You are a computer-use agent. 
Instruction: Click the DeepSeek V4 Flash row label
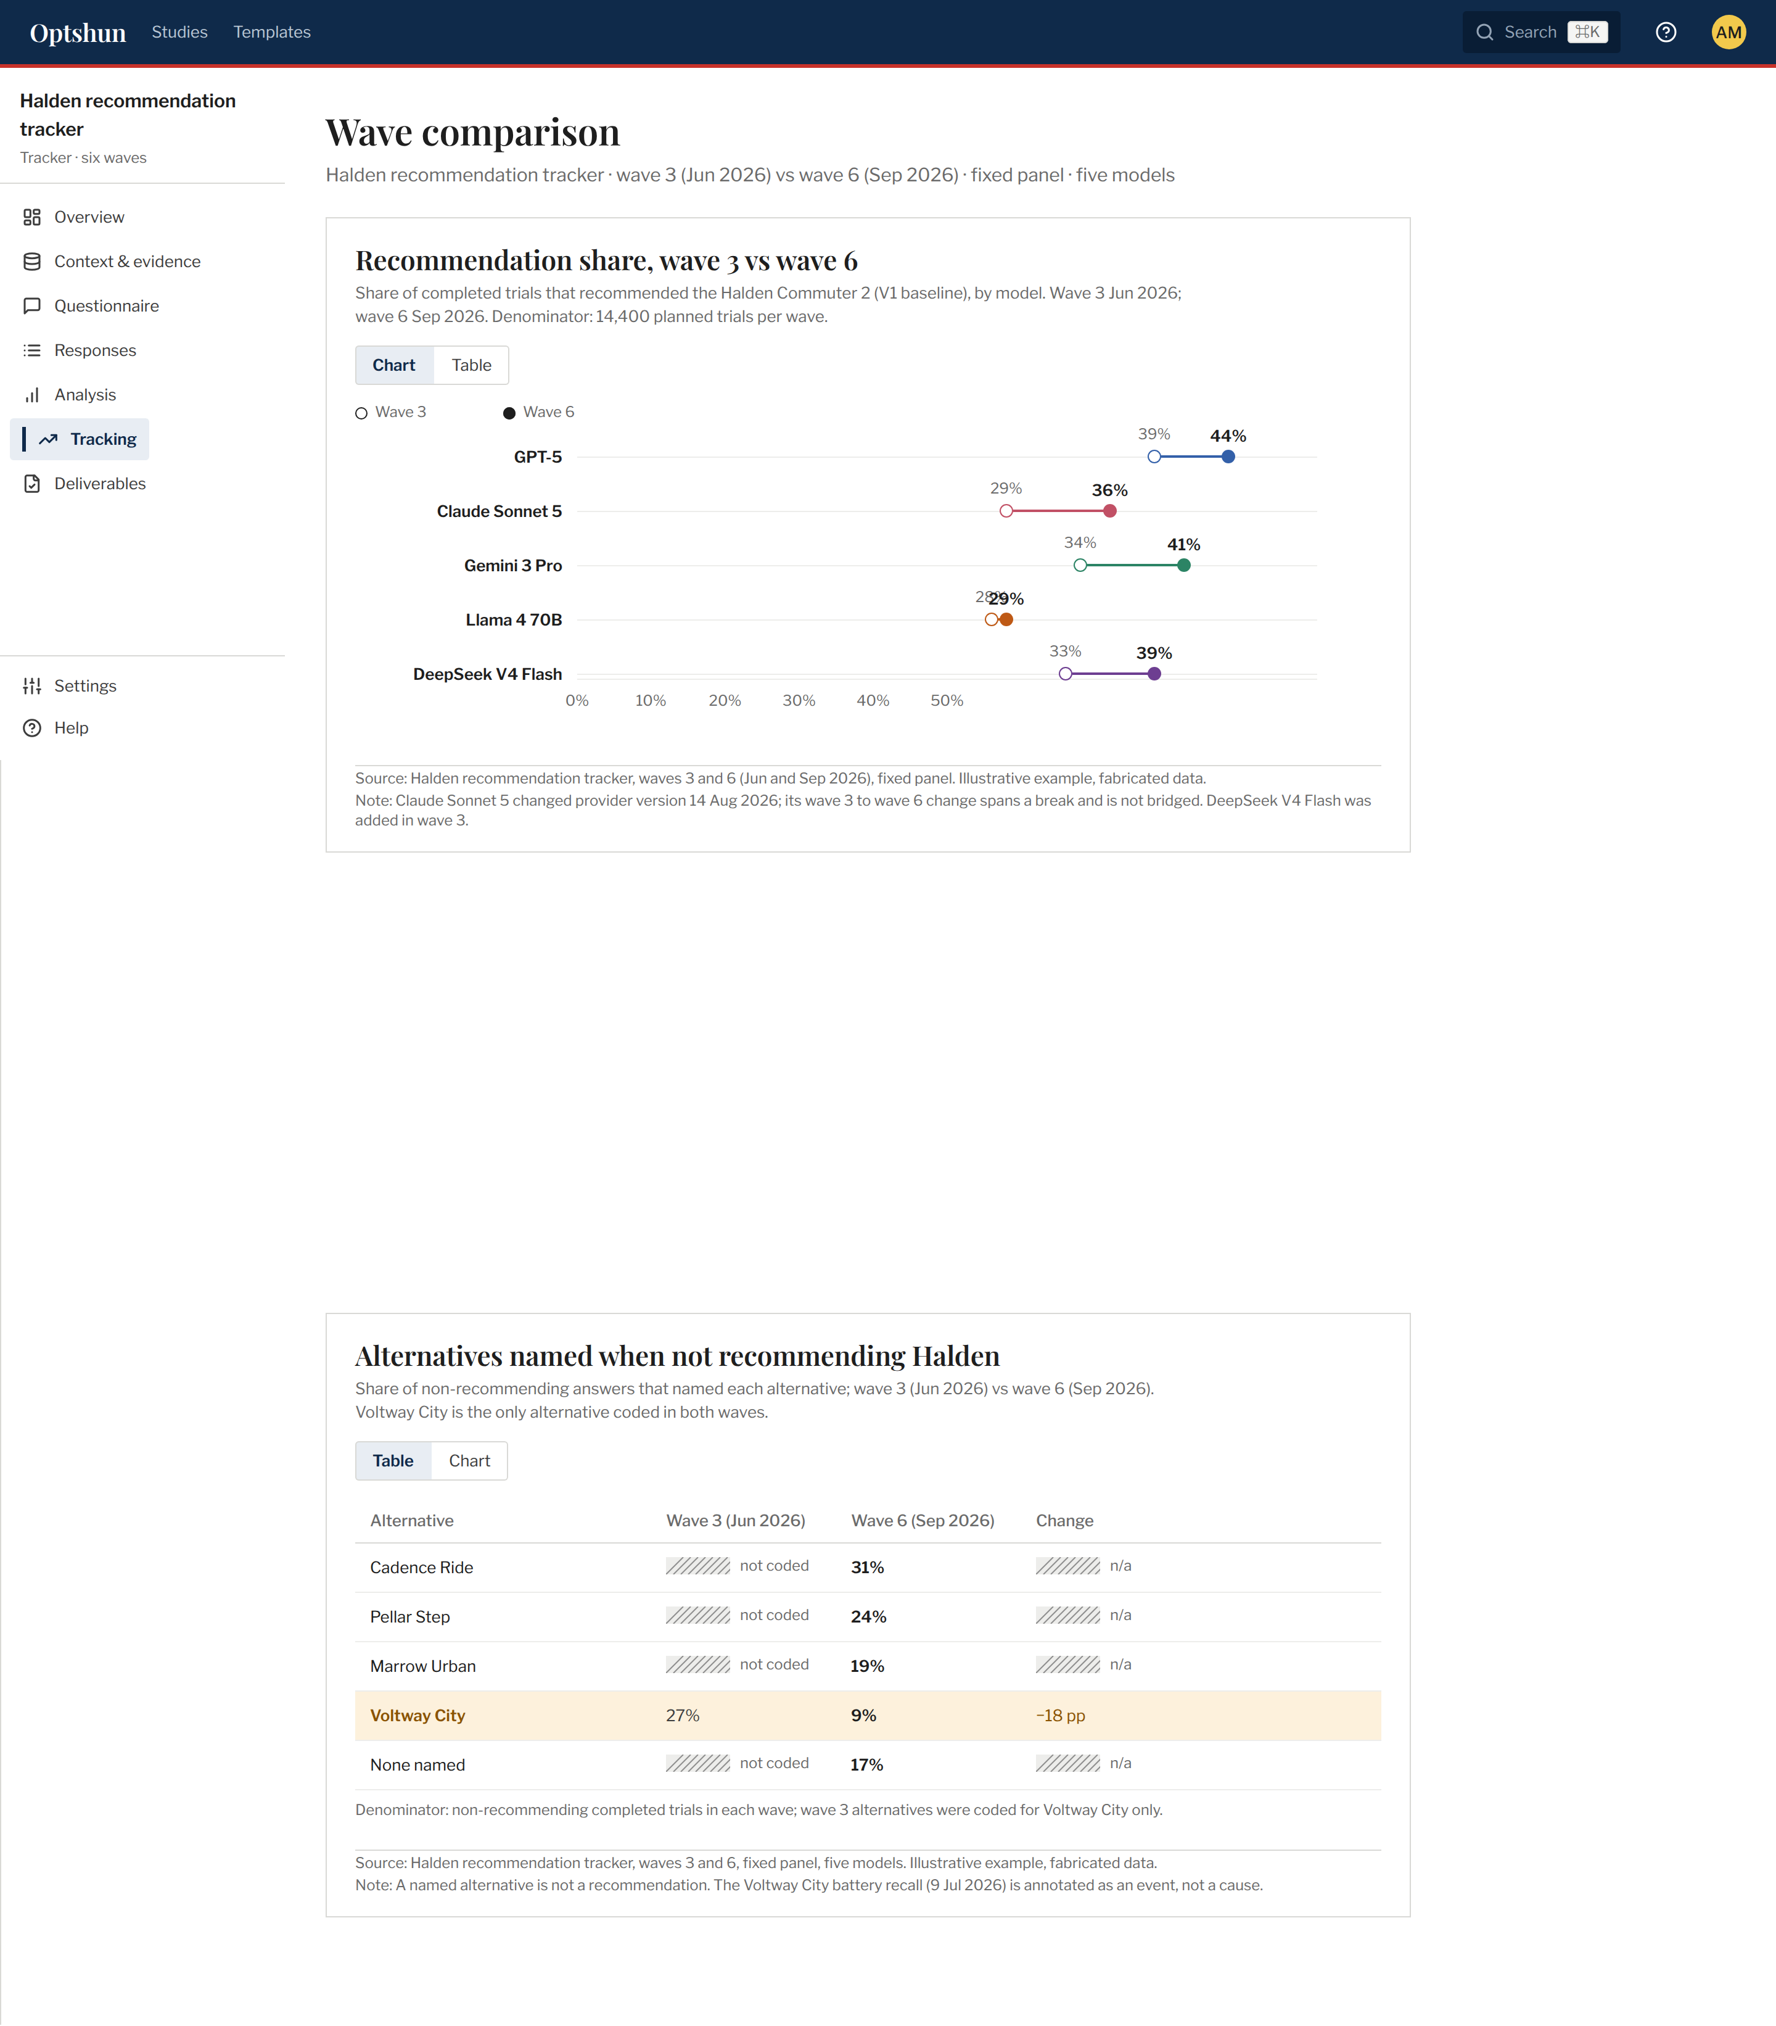tap(487, 675)
